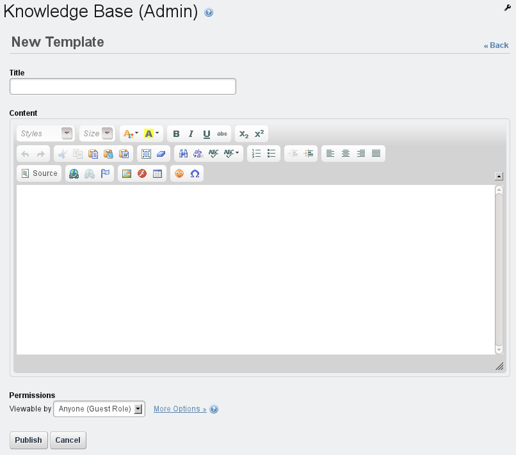Click inside the content editing area
Viewport: 516px width, 455px height.
[255, 270]
